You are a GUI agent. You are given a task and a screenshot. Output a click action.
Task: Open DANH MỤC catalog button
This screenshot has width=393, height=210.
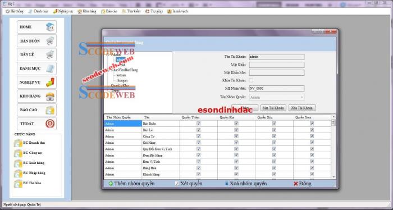[36, 69]
